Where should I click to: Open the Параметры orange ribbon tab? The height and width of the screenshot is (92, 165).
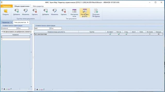pos(6,6)
